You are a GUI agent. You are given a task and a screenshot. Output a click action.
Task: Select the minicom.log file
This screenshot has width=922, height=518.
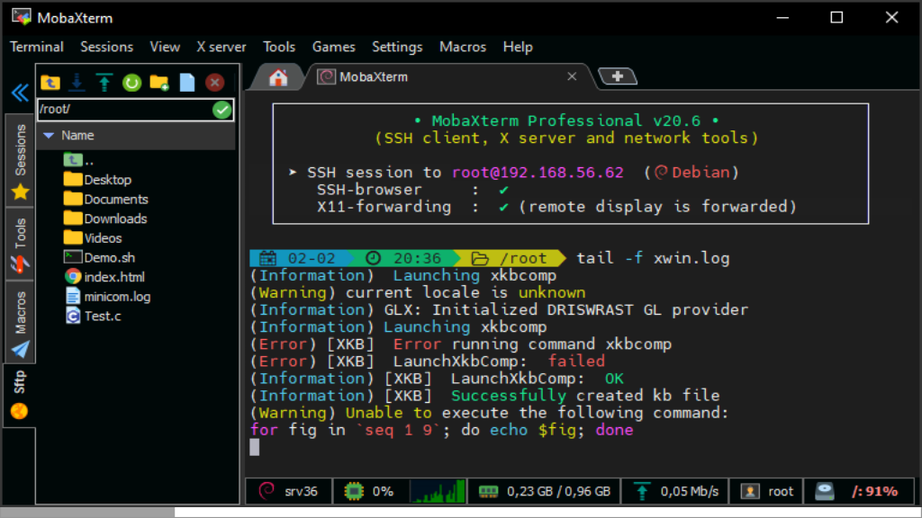pyautogui.click(x=107, y=297)
